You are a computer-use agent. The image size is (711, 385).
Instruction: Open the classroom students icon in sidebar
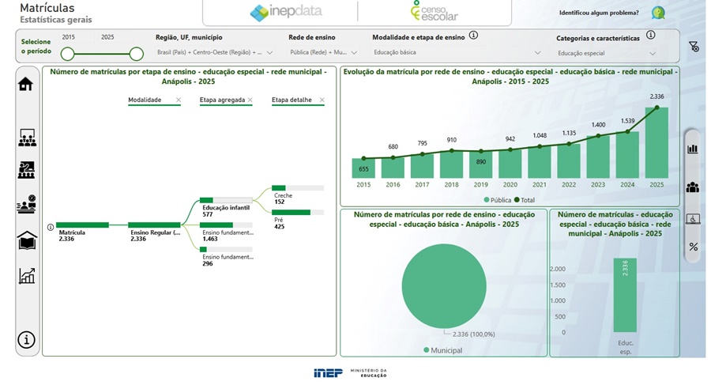26,138
